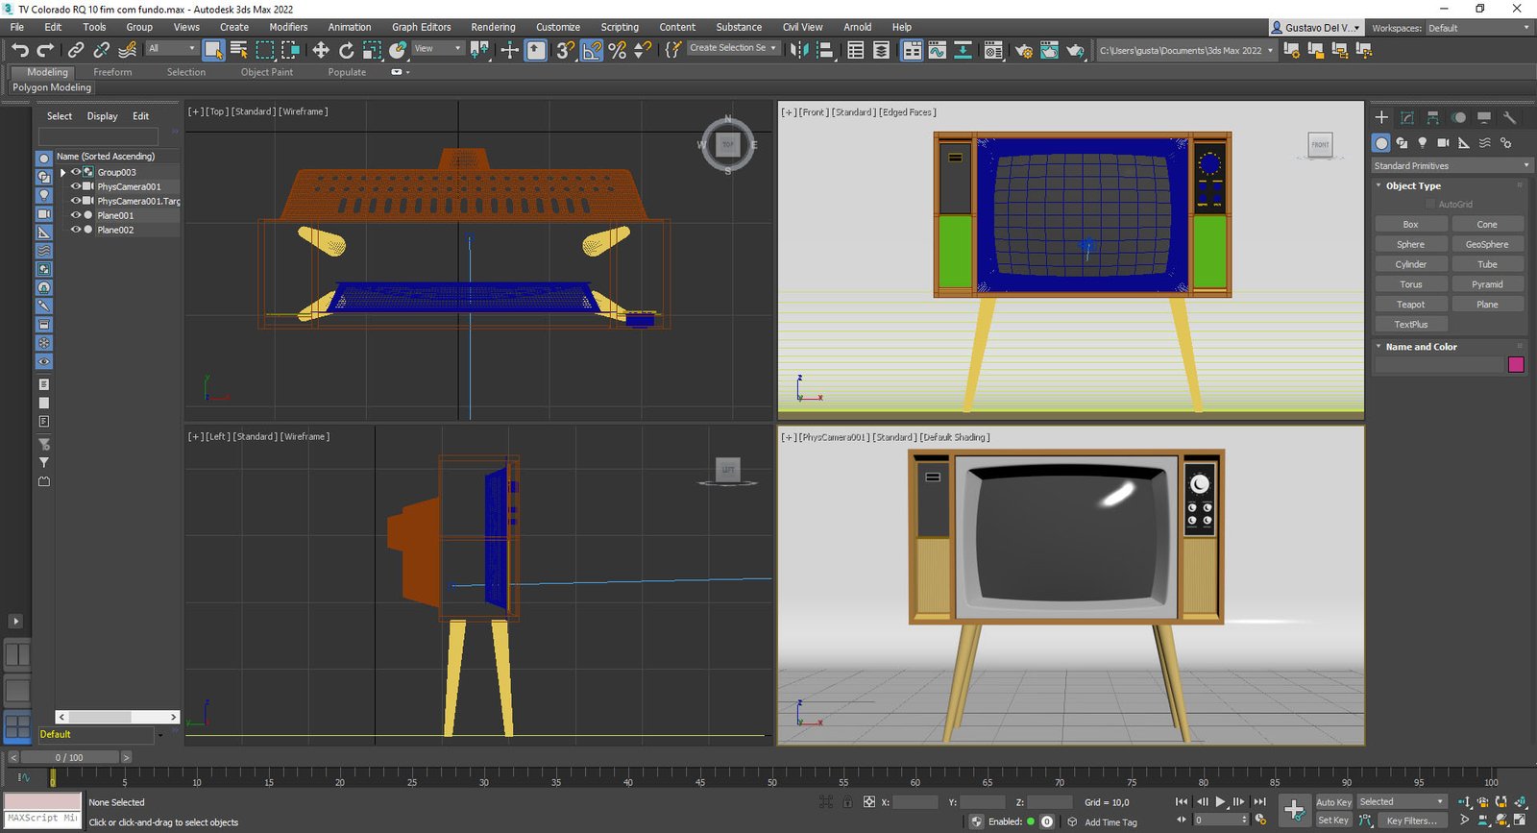The height and width of the screenshot is (833, 1537).
Task: Click the Mirror tool icon
Action: (x=798, y=50)
